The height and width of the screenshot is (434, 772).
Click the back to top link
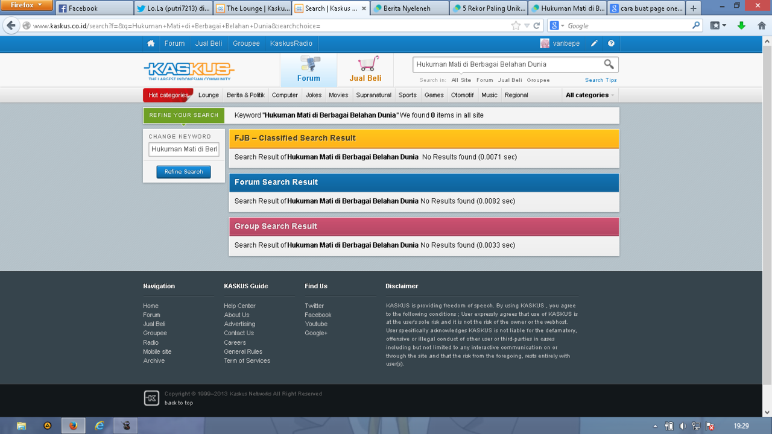tap(179, 403)
